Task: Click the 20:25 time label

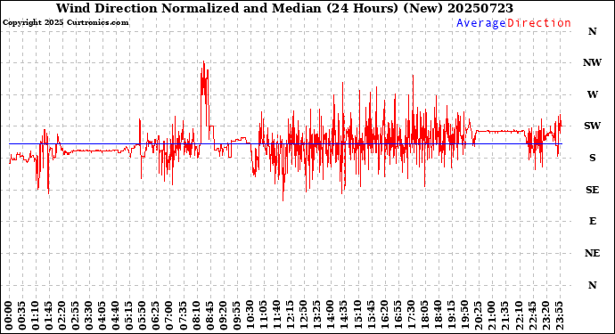Action: point(479,315)
